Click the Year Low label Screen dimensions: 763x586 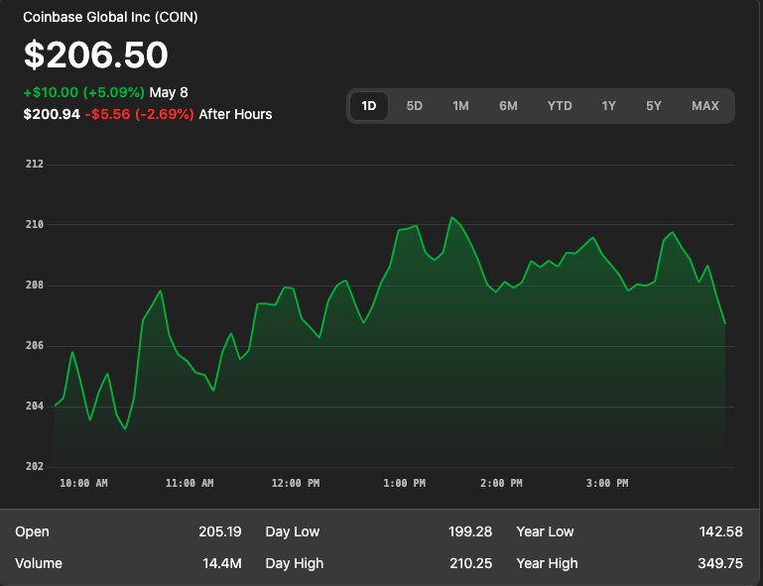545,531
